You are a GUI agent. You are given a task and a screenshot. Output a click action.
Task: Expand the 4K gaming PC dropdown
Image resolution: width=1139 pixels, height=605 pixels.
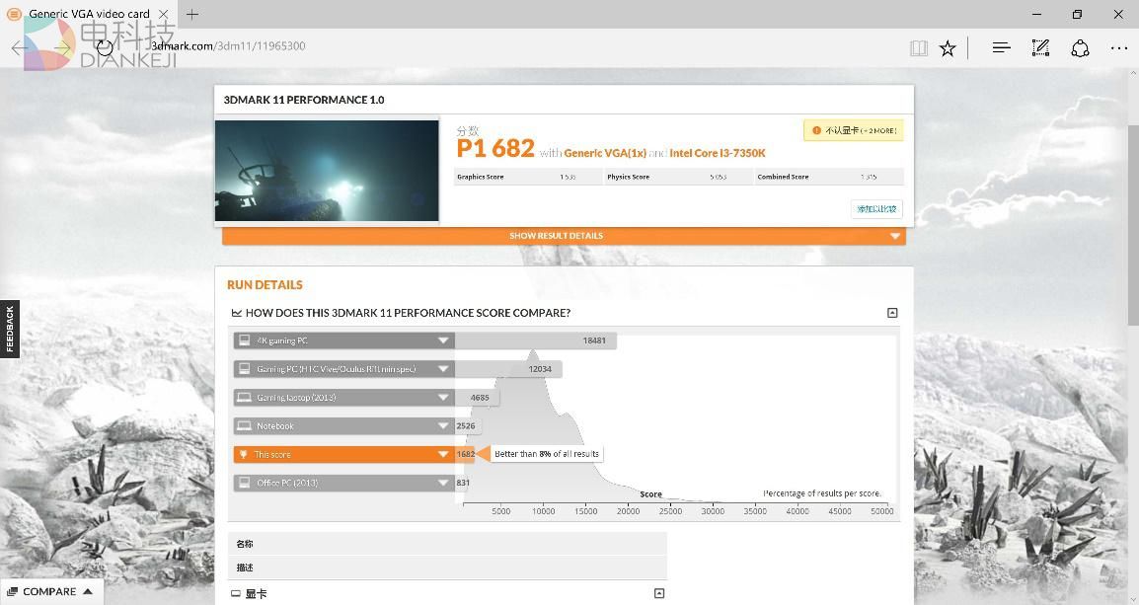pos(443,340)
